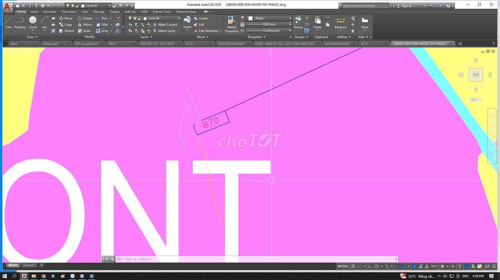Expand the Layers panel
Image resolution: width=500 pixels, height=280 pixels.
146,37
